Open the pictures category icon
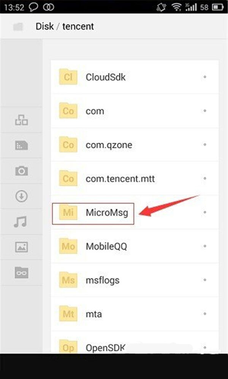Screen dimensions: 228x379 [21, 247]
